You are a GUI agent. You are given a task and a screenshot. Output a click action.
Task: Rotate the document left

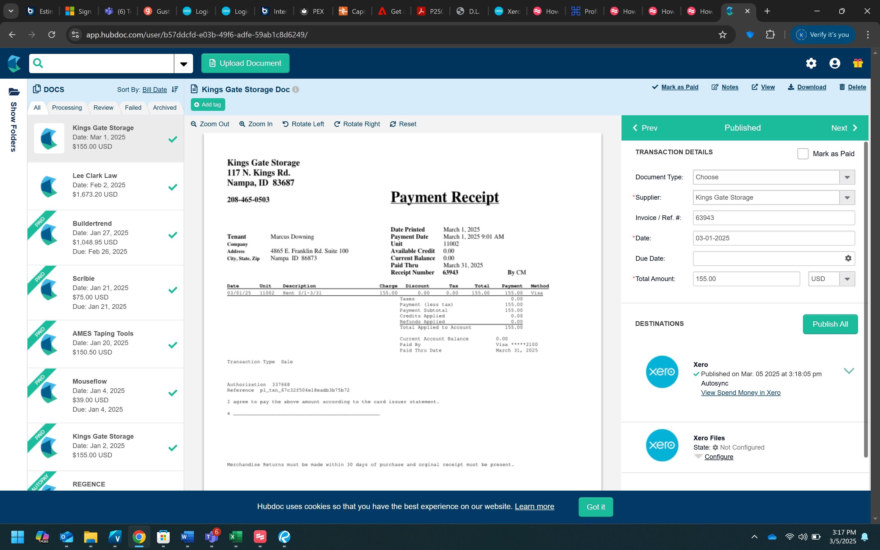303,124
